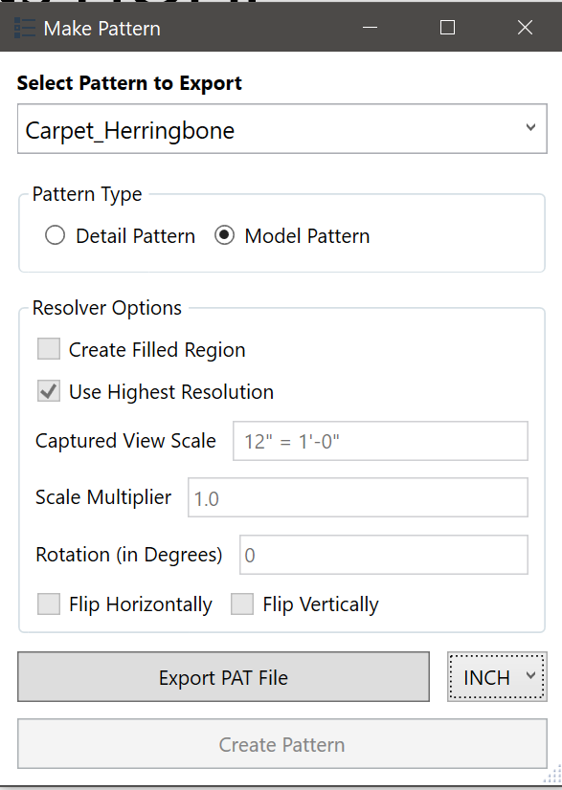Click the Export PAT File button
Viewport: 562px width, 790px height.
click(223, 676)
